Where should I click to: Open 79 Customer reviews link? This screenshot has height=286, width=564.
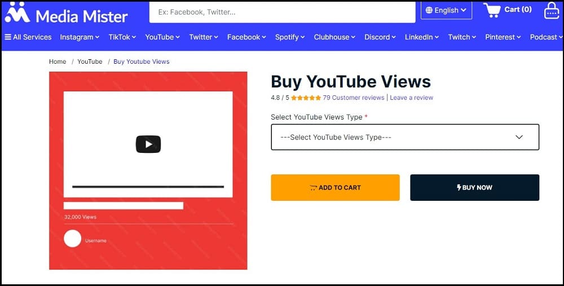click(354, 98)
